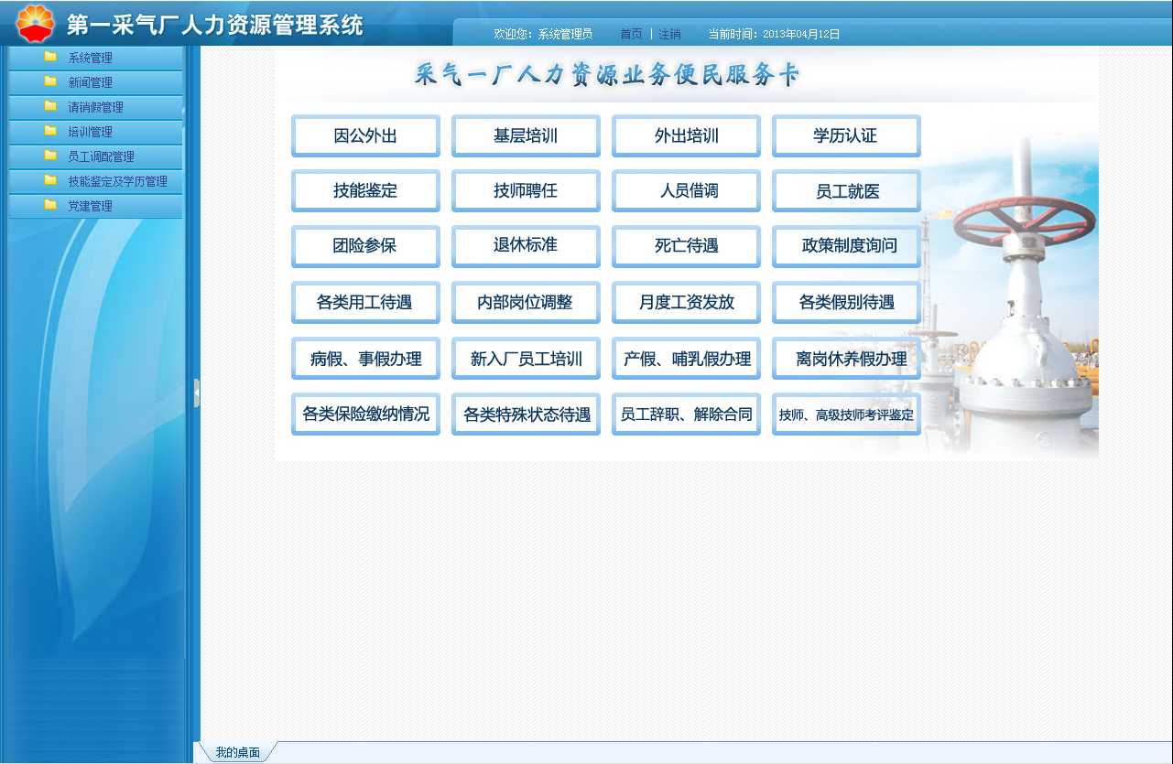Open the 外出培训 service card

pyautogui.click(x=686, y=136)
